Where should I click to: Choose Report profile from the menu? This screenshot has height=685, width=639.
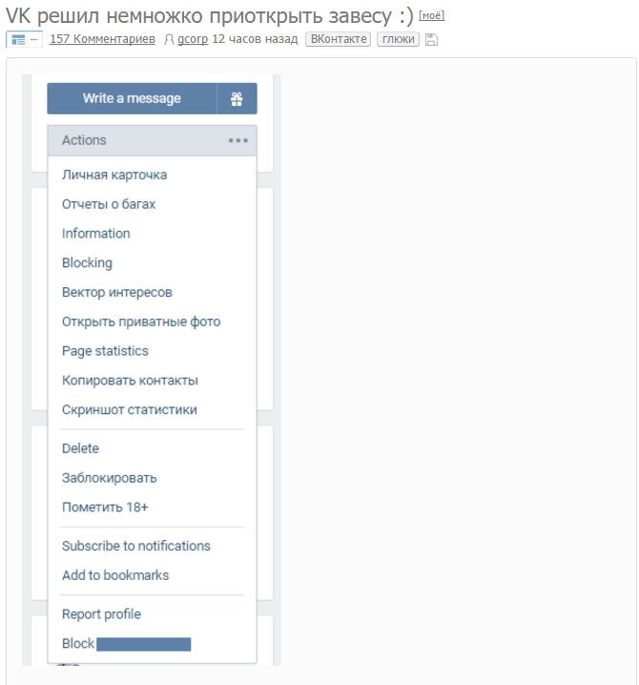(x=101, y=614)
